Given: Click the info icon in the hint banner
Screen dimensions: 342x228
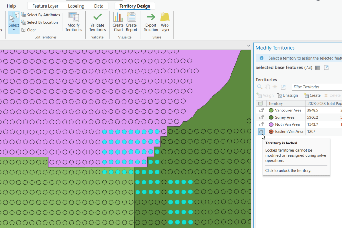Looking at the screenshot, I should click(x=262, y=58).
